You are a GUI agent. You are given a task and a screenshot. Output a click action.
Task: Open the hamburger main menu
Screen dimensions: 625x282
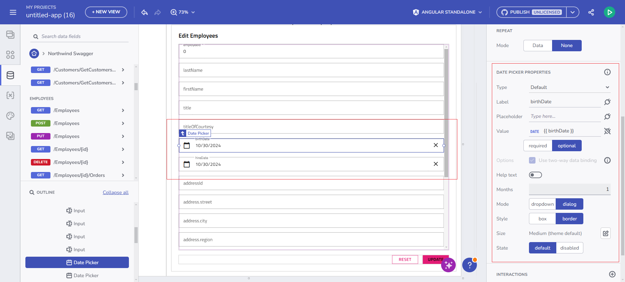point(13,12)
